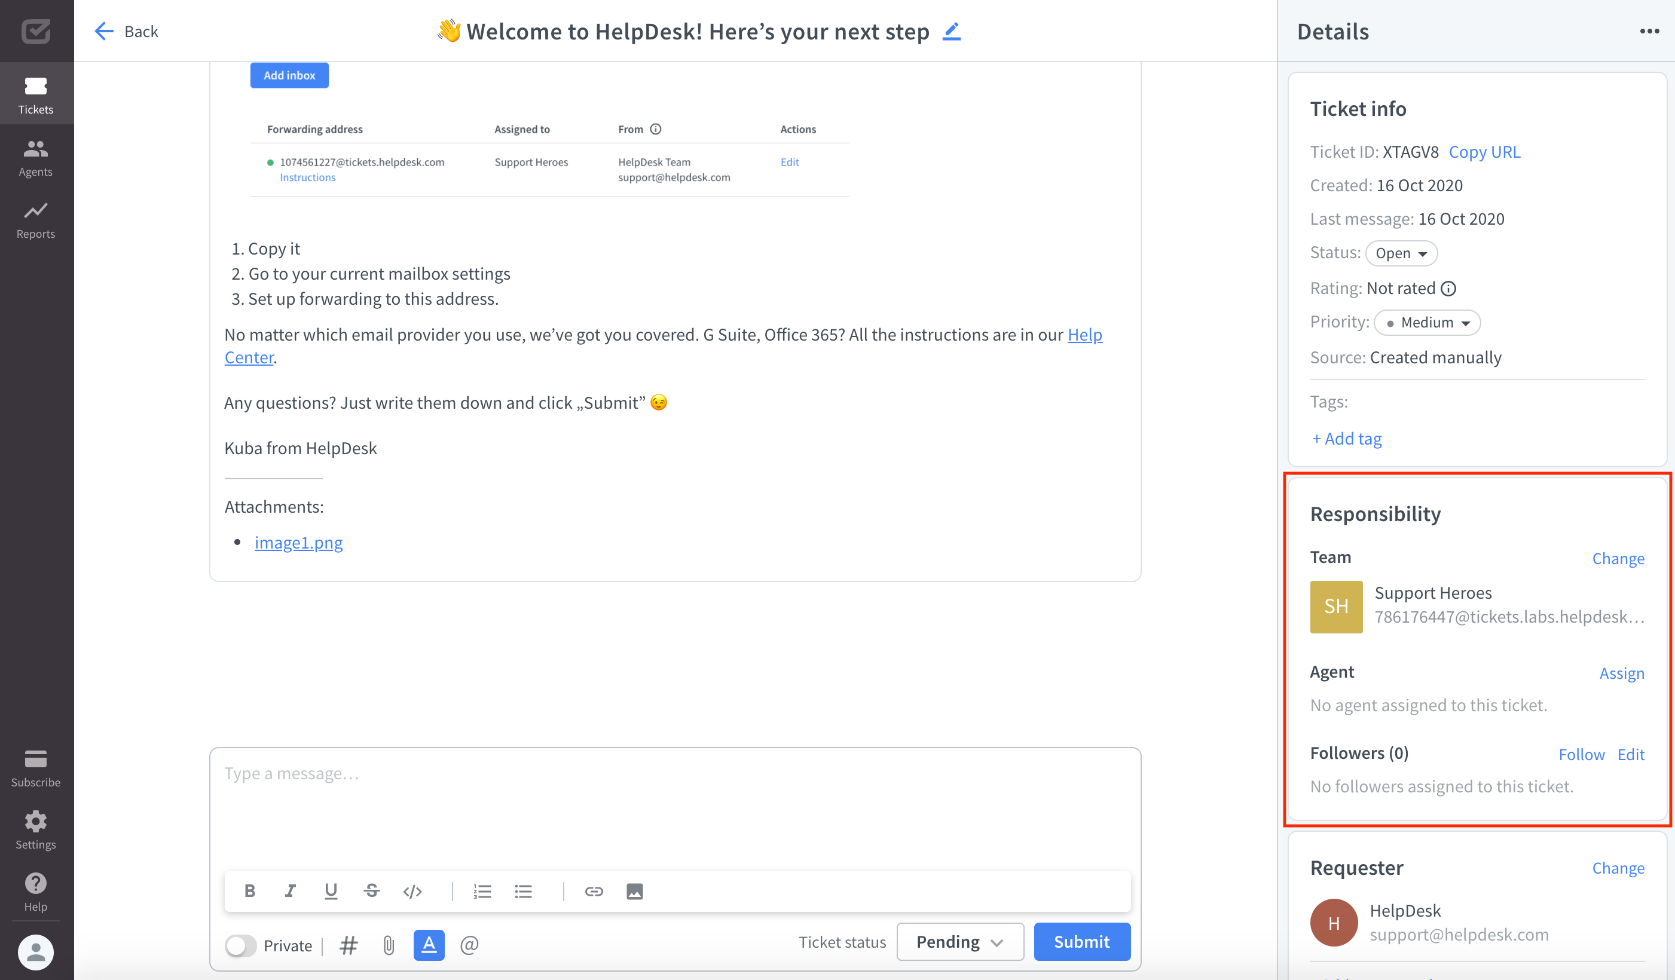Edit the ticket followers
The height and width of the screenshot is (980, 1675).
coord(1631,754)
